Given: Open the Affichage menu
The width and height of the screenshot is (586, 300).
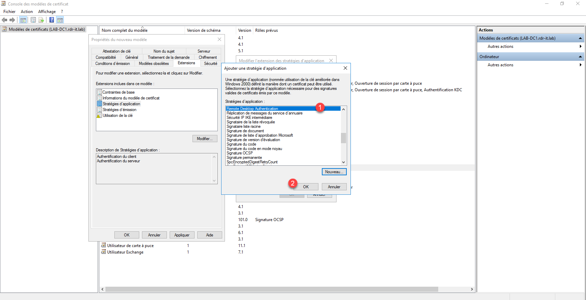Looking at the screenshot, I should coord(47,12).
